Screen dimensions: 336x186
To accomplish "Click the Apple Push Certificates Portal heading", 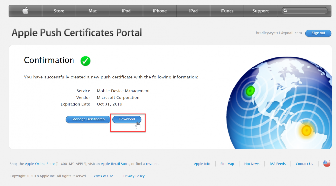I will (77, 33).
